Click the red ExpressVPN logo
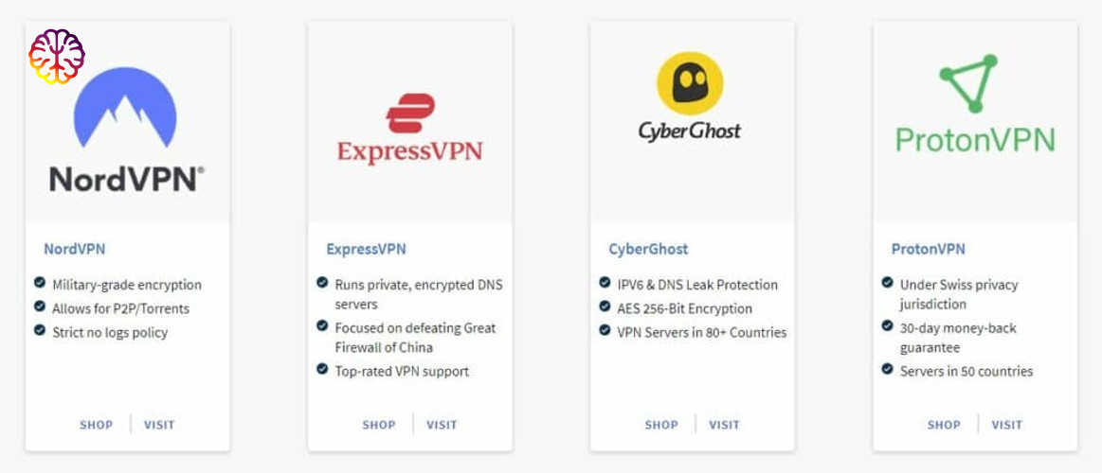1102x473 pixels. tap(409, 113)
